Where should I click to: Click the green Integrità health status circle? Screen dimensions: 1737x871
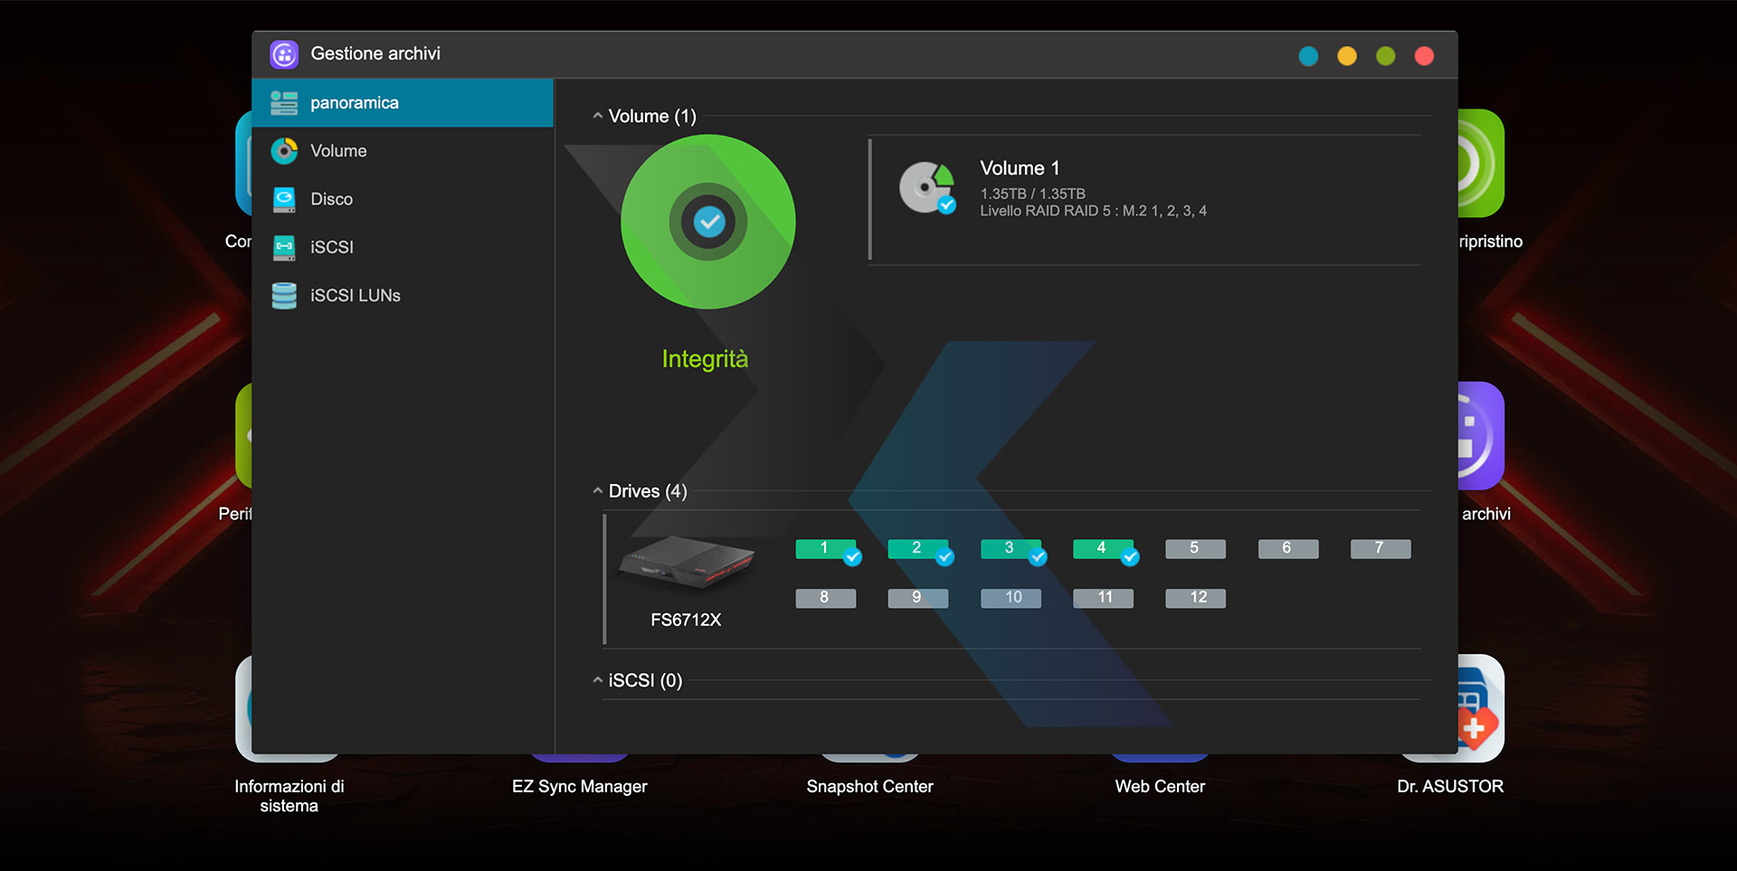point(707,222)
